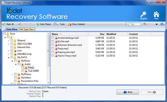
Task: Open the dropdown arrow beside Find
Action: [x=156, y=24]
